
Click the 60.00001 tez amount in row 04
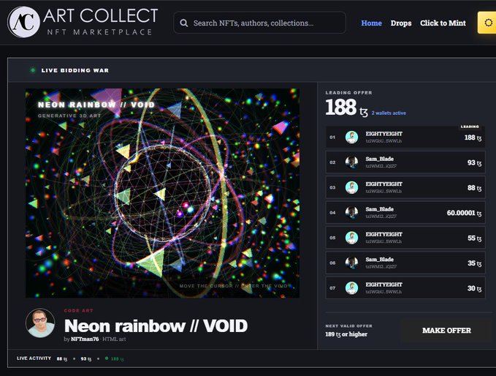[x=464, y=213]
